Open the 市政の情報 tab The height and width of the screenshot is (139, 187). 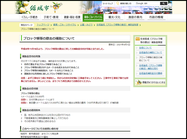157,17
